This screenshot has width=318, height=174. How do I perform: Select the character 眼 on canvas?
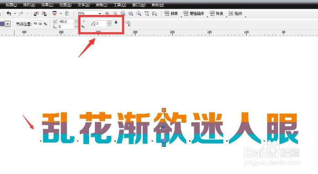(283, 129)
